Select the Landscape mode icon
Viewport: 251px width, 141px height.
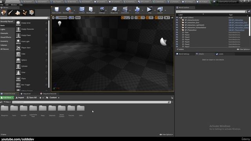pyautogui.click(x=18, y=13)
